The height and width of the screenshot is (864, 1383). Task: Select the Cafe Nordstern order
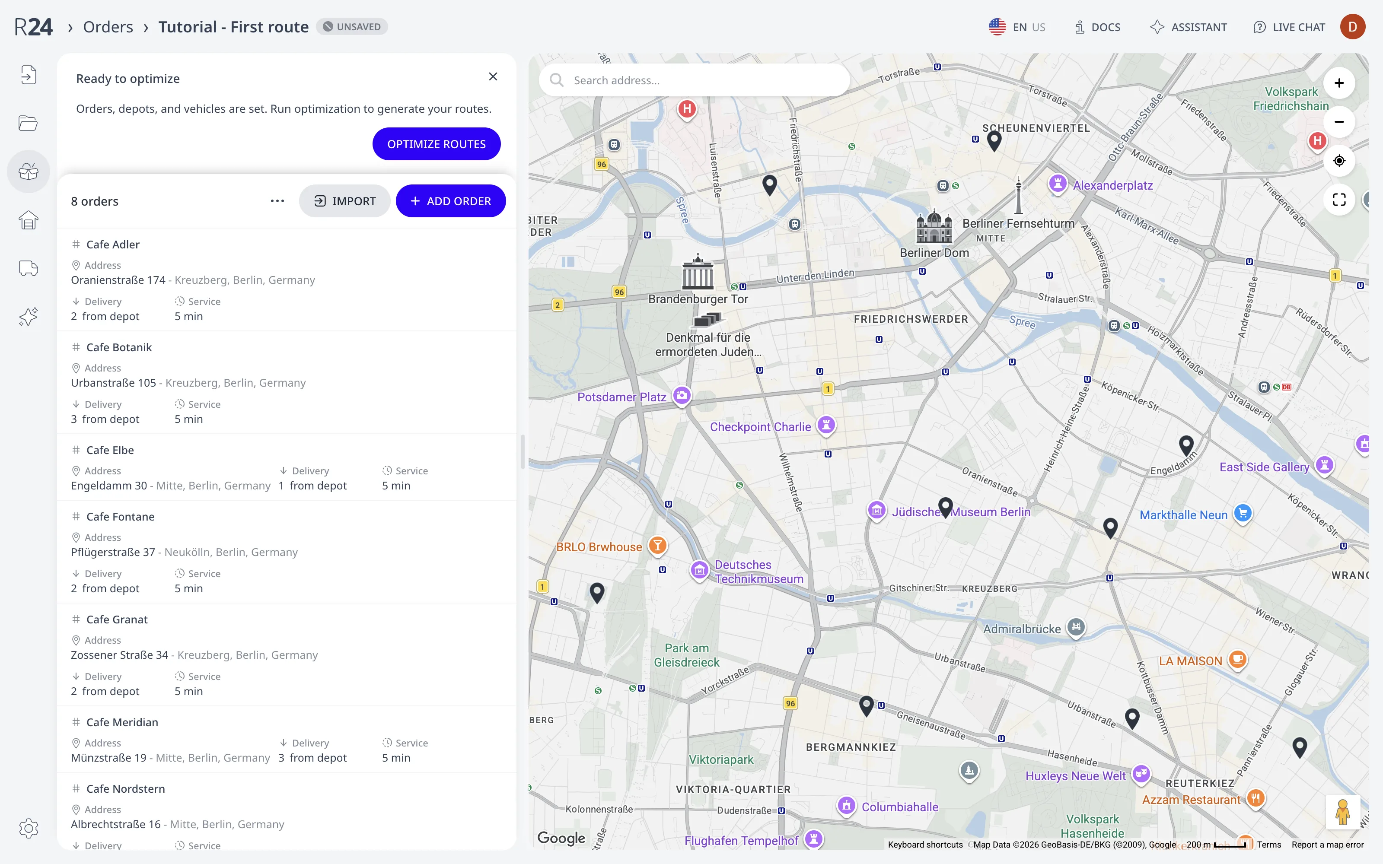point(287,811)
